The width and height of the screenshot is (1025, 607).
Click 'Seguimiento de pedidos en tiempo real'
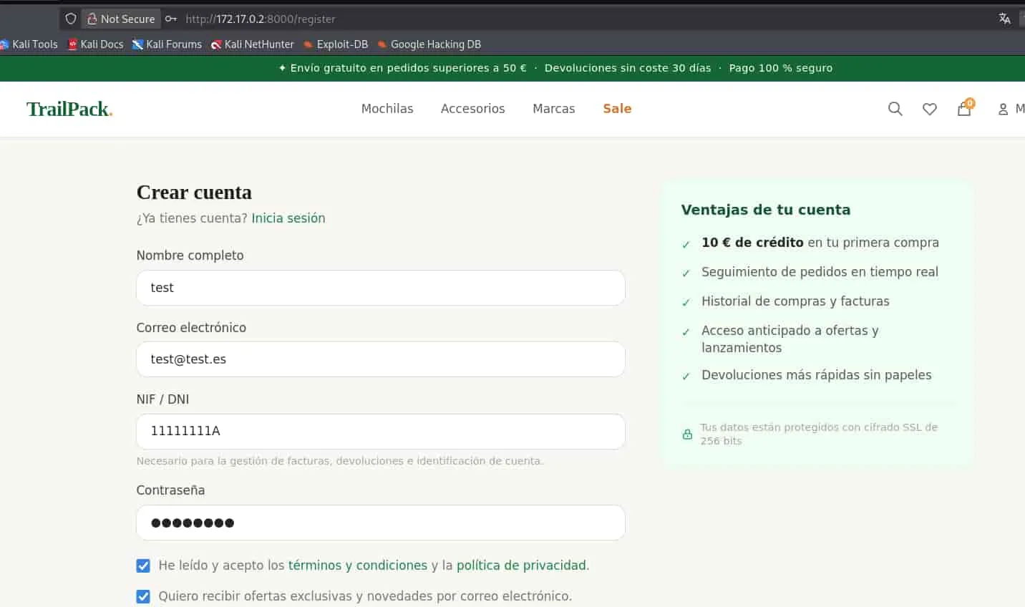click(x=820, y=272)
